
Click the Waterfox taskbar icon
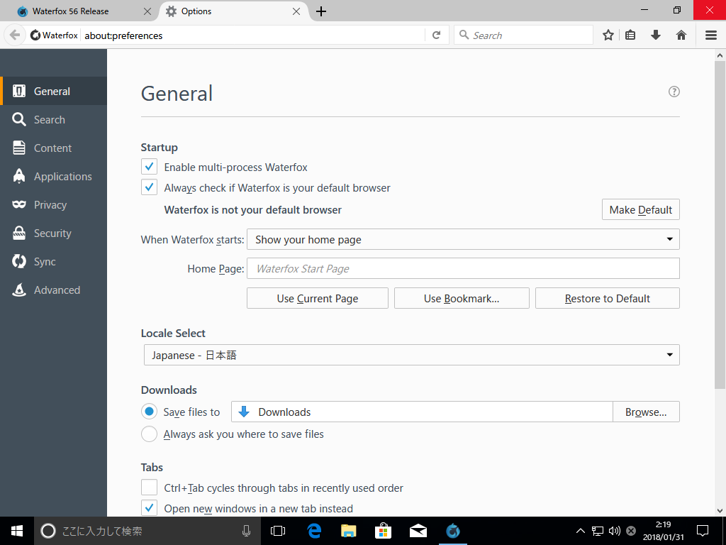(x=453, y=531)
